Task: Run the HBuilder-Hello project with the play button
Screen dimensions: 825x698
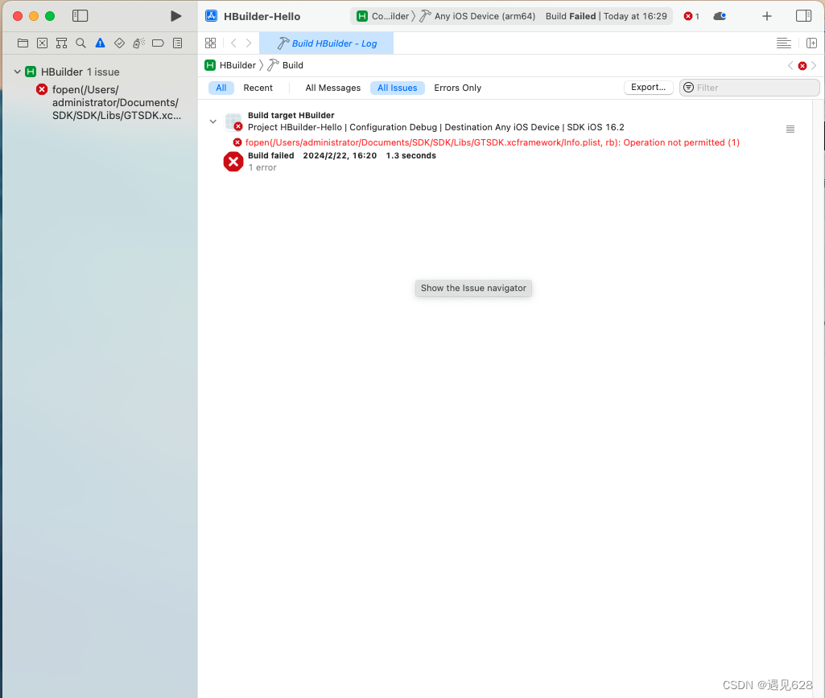Action: pyautogui.click(x=175, y=15)
